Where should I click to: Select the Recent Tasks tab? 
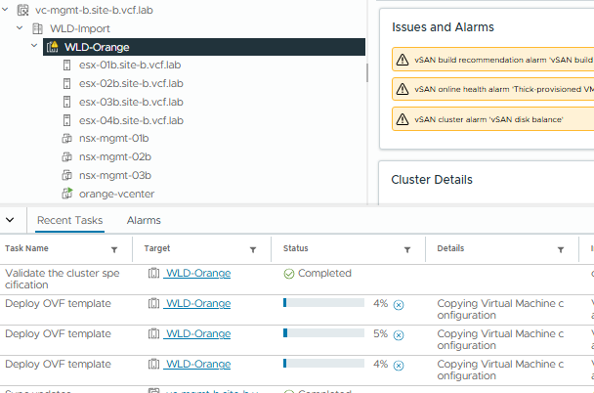pyautogui.click(x=69, y=221)
